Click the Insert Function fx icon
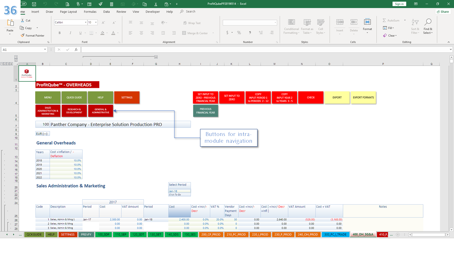 point(76,50)
